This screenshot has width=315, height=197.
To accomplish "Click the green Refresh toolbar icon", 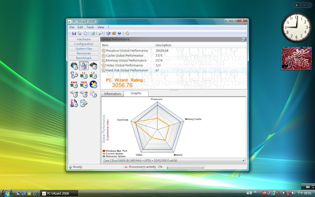I will point(93,33).
